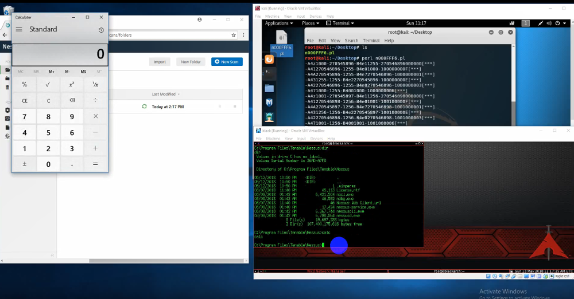
Task: Click the divide key on Calculator
Action: [95, 100]
